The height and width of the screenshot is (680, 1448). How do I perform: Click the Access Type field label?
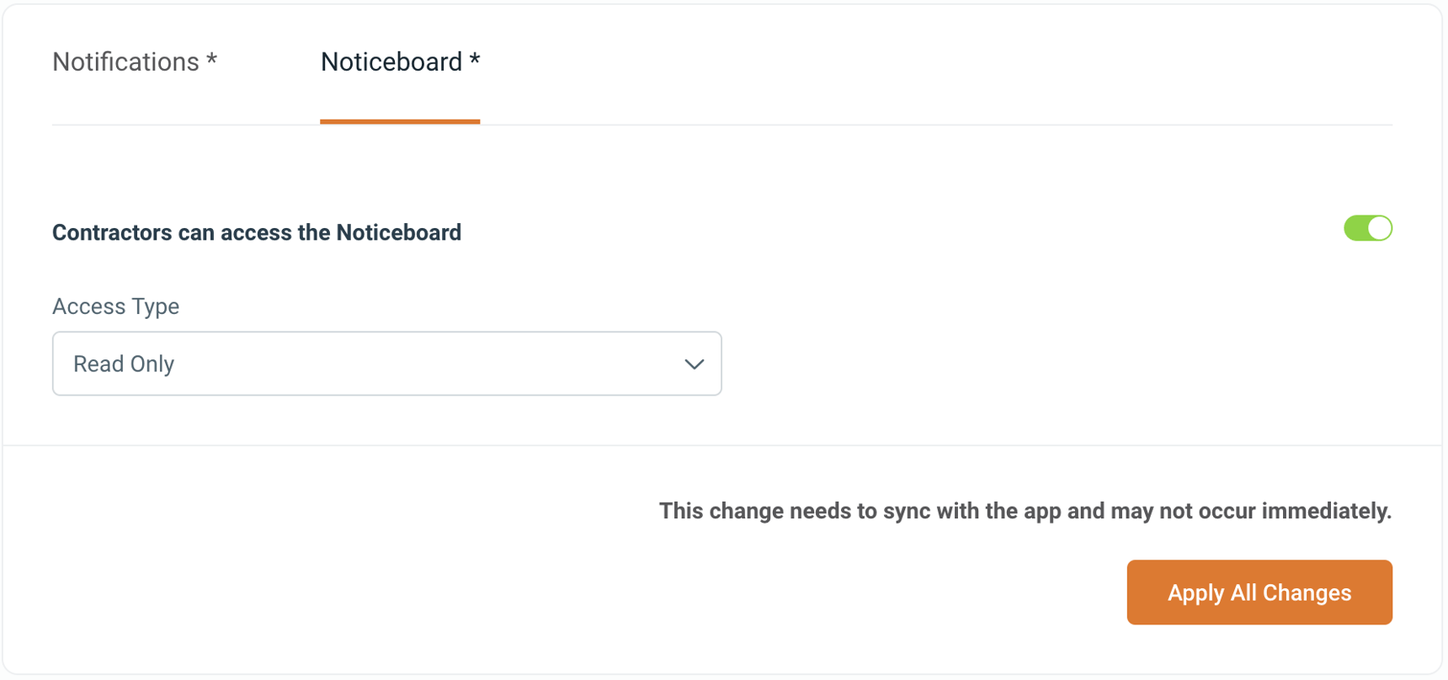coord(115,306)
